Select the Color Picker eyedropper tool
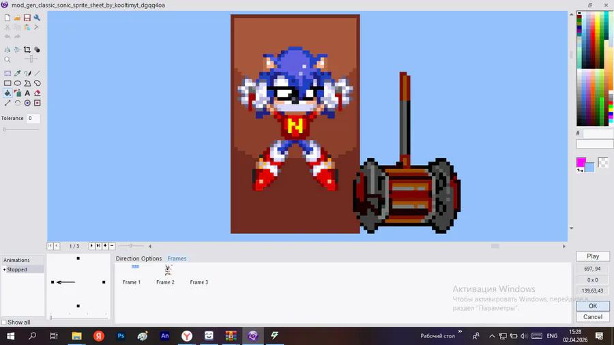Screen dimensions: 614x345 click(x=17, y=73)
